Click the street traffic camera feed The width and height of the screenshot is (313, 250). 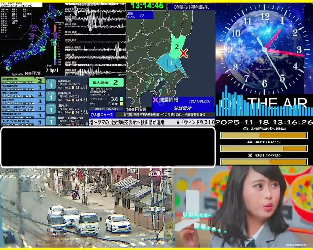pos(87,208)
